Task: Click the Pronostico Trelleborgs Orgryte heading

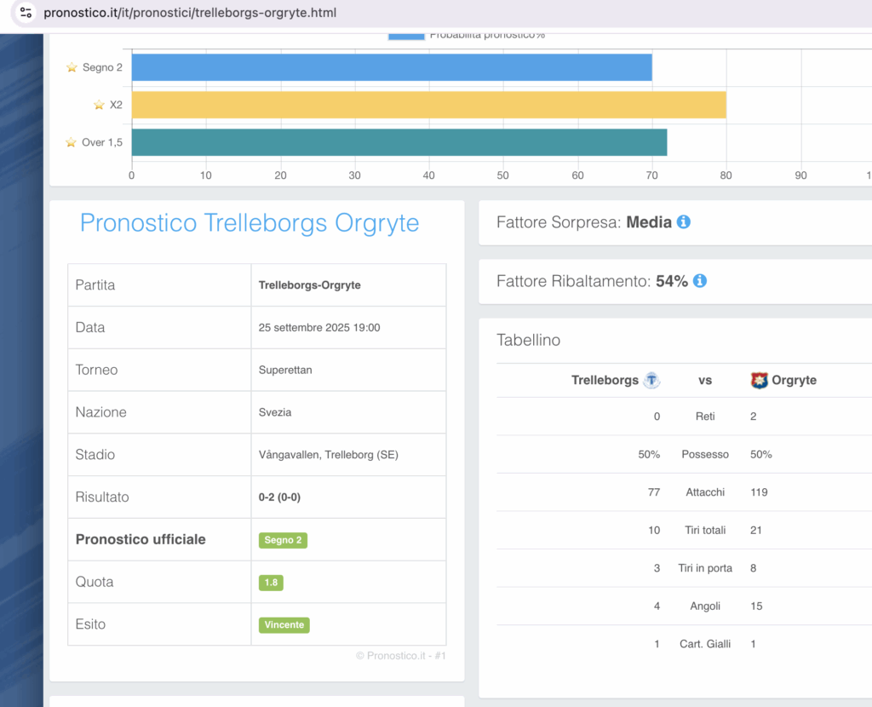Action: click(x=250, y=222)
